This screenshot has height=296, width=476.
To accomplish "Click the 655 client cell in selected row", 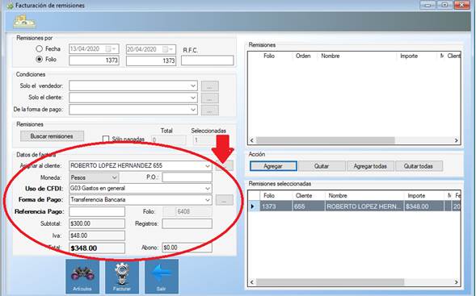I will tap(309, 206).
